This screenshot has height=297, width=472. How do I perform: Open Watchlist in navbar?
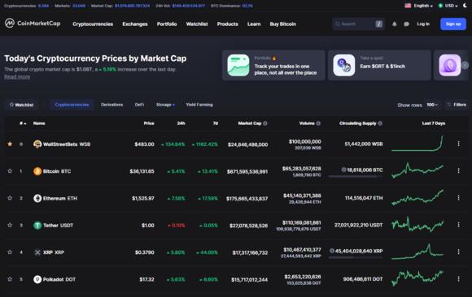click(197, 24)
